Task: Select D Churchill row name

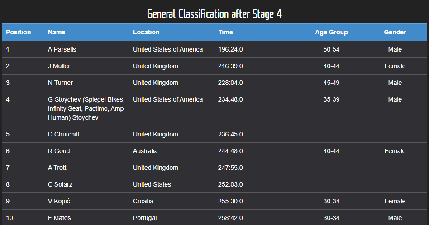Action: coord(63,134)
